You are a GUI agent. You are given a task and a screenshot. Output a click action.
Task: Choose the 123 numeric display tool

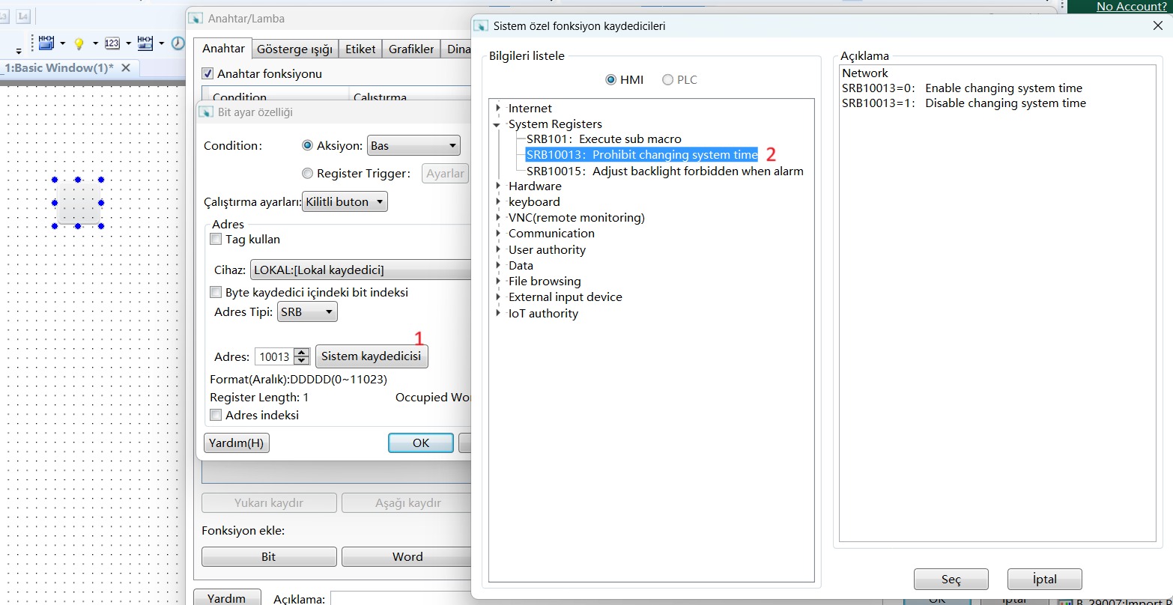click(112, 43)
